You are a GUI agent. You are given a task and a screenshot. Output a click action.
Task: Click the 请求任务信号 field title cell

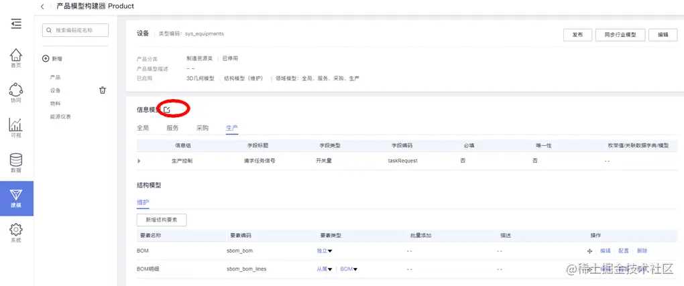coord(260,161)
